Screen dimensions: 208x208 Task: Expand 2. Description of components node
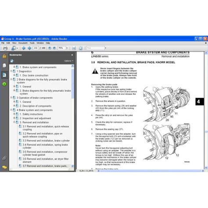click(14, 106)
